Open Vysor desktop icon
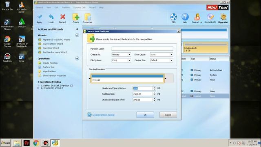The image size is (261, 147). 22,58
